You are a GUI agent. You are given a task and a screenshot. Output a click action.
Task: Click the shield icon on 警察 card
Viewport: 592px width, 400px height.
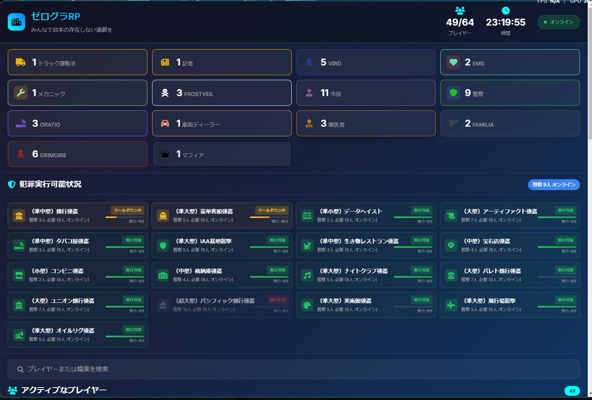click(x=453, y=93)
